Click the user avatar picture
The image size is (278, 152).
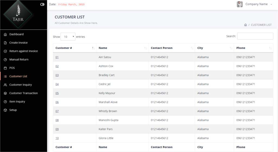click(x=239, y=4)
